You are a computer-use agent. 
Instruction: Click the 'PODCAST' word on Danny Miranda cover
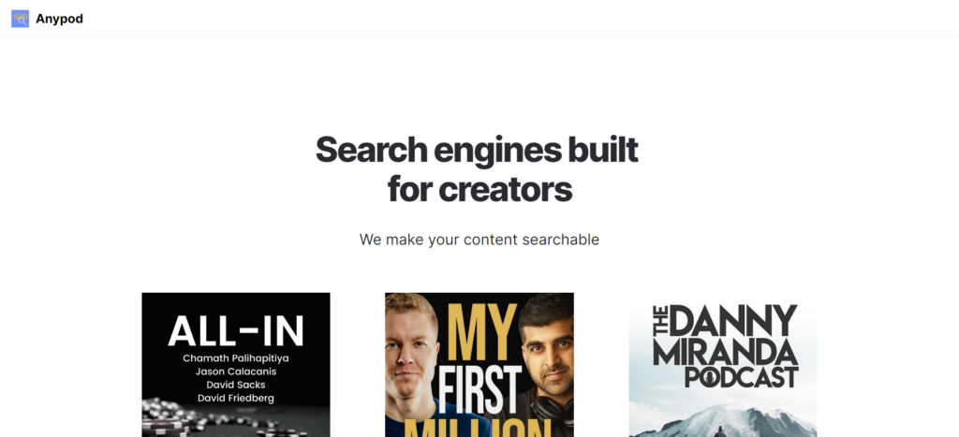pos(742,376)
